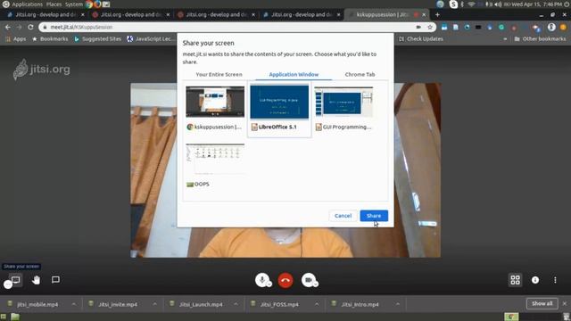Raise hand in Jitsi toolbar
Image resolution: width=571 pixels, height=321 pixels.
click(x=36, y=280)
